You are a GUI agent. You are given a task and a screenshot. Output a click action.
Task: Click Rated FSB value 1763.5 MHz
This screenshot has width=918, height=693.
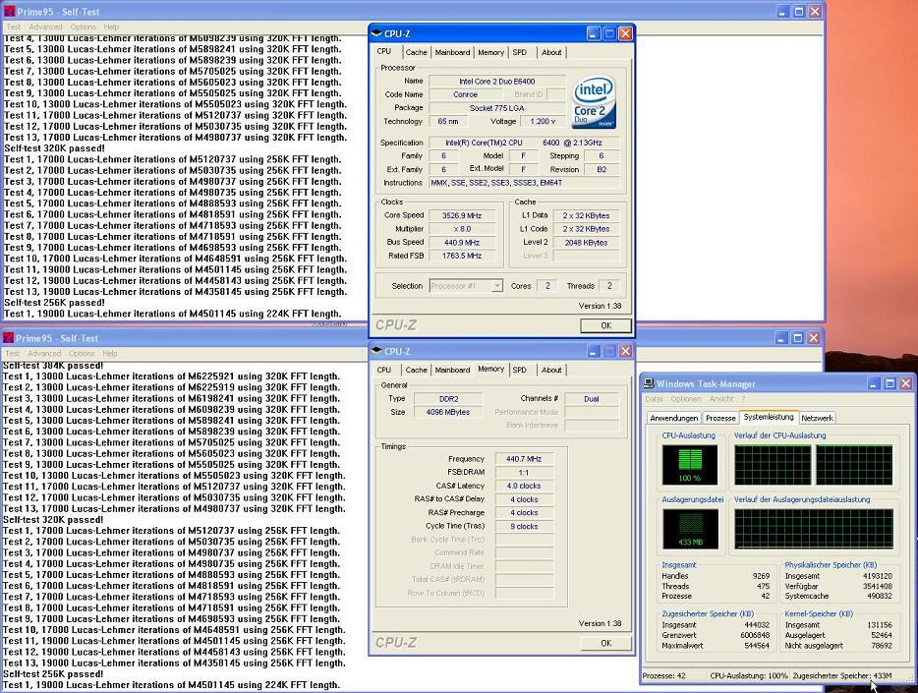[462, 256]
